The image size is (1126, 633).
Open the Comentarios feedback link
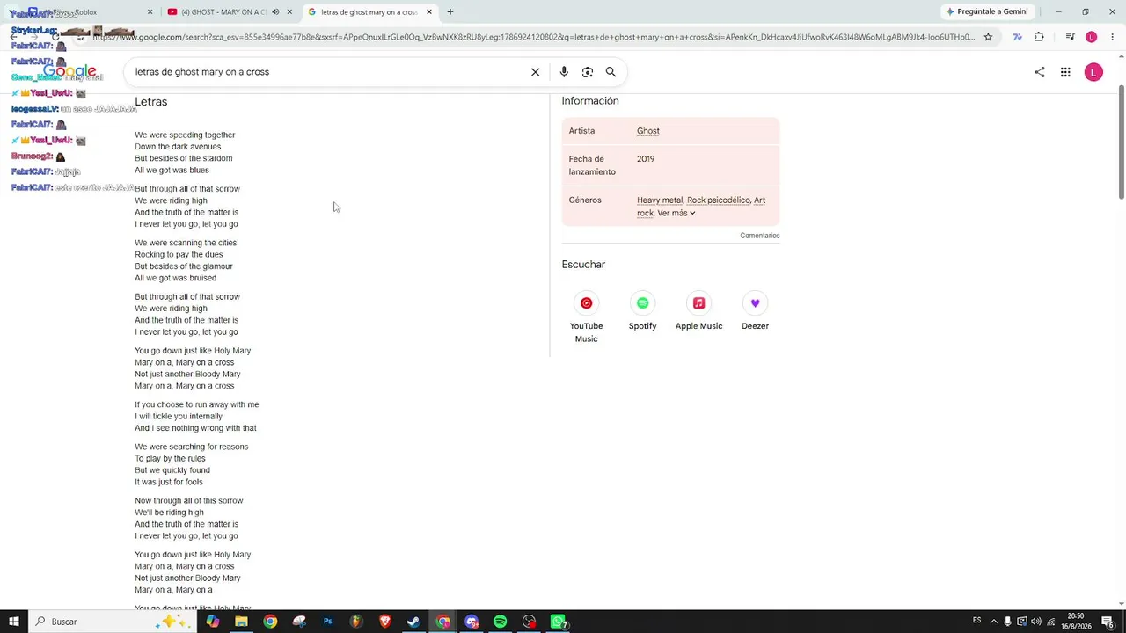(x=760, y=236)
